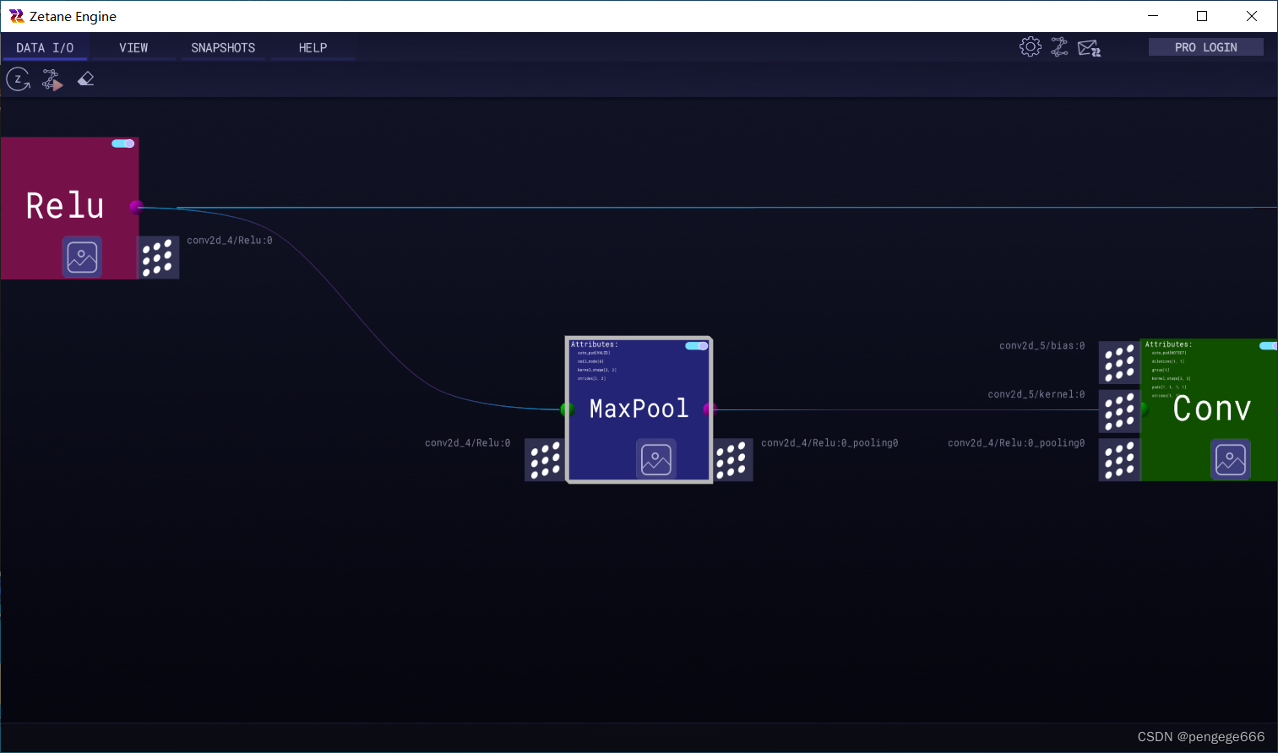Toggle the switch on the Conv node

click(x=1268, y=346)
